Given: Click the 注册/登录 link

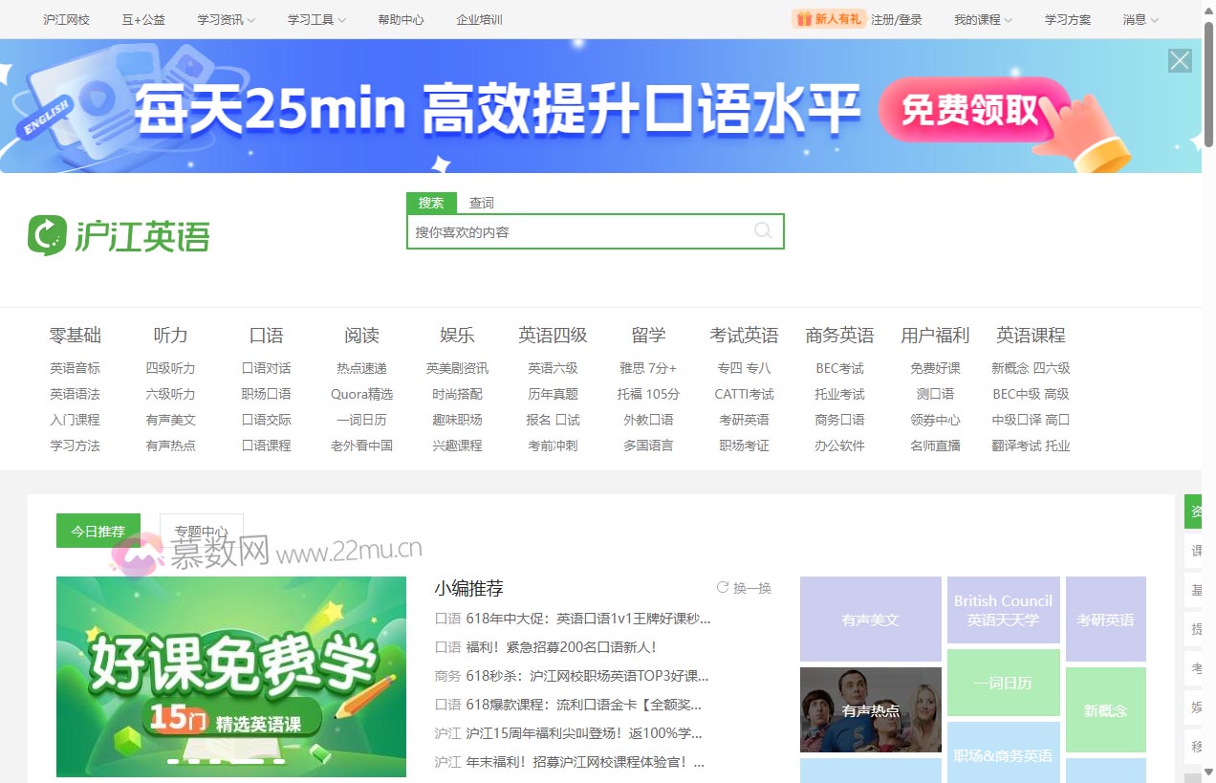Looking at the screenshot, I should (896, 18).
